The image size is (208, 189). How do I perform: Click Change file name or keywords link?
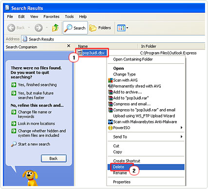(35, 114)
